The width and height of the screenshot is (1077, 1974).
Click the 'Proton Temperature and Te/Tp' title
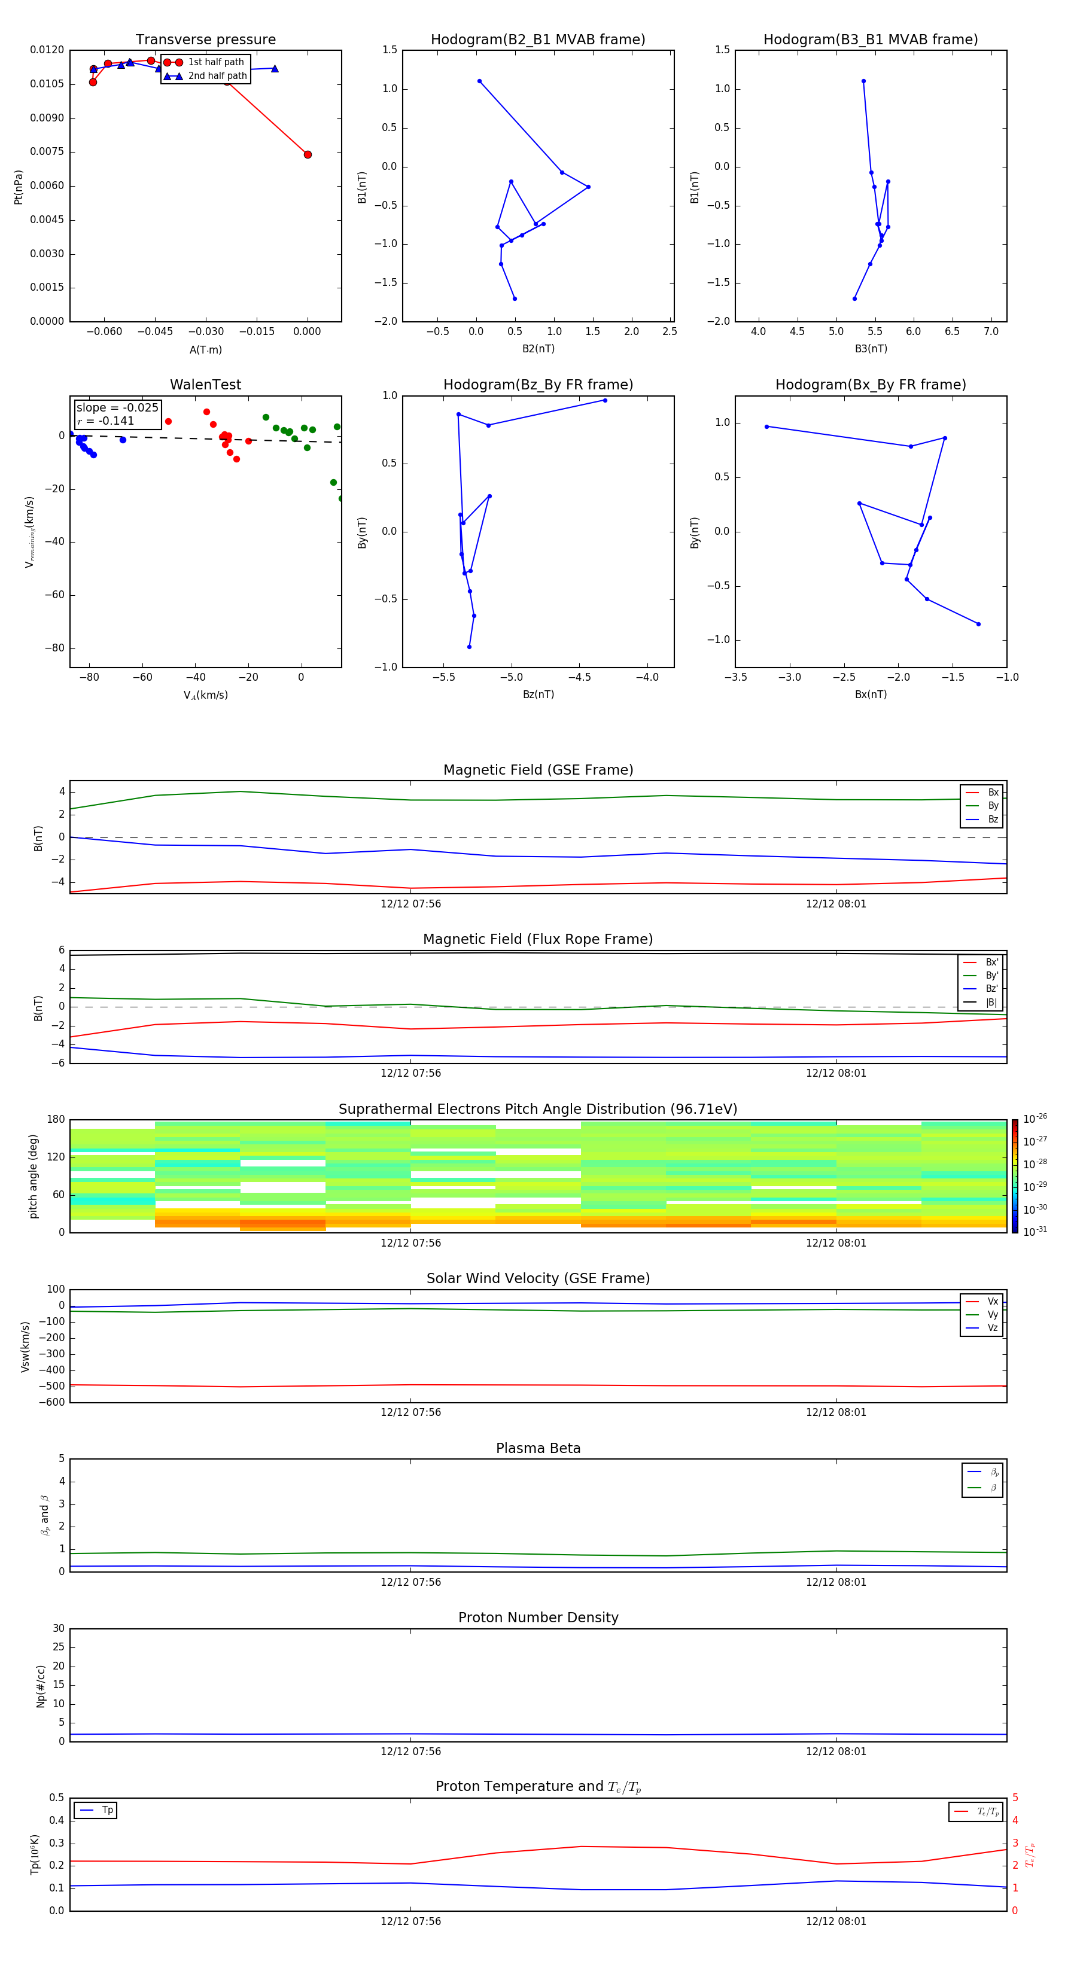coord(538,1787)
